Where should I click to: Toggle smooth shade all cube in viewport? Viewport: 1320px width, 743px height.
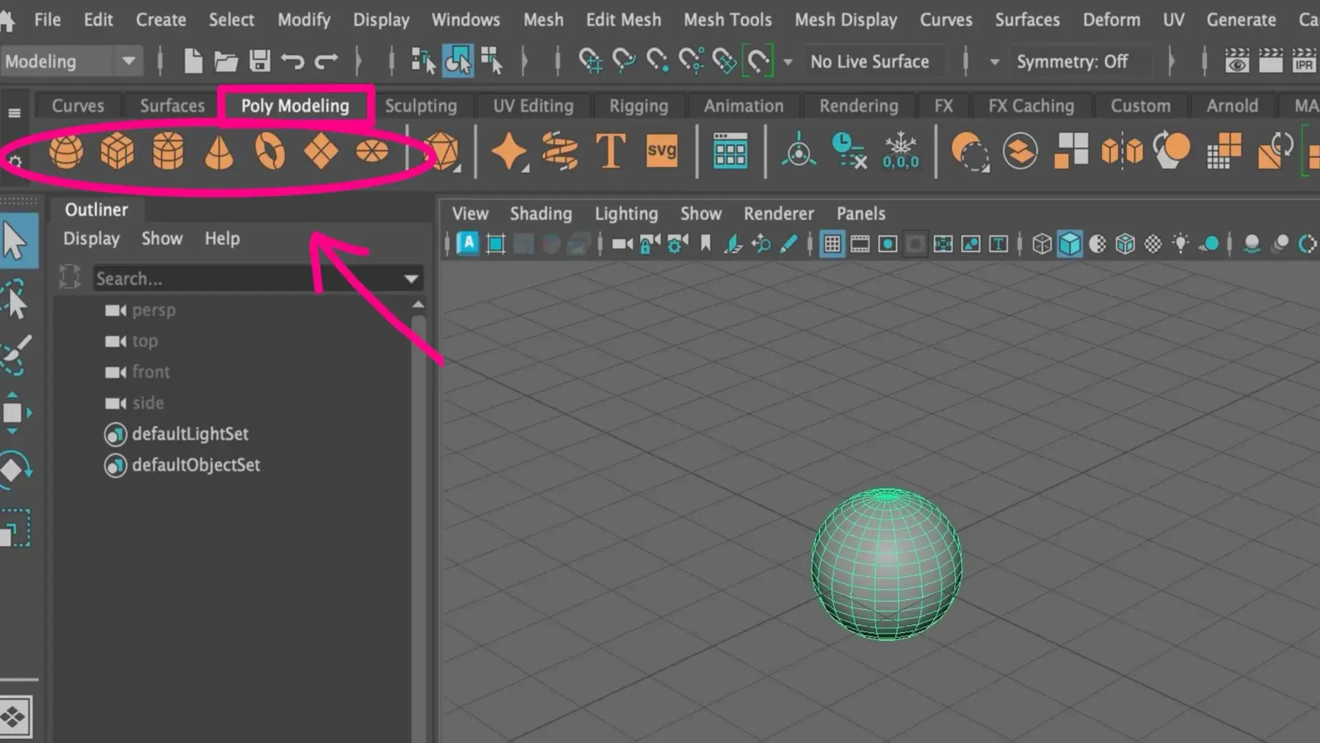tap(1070, 244)
